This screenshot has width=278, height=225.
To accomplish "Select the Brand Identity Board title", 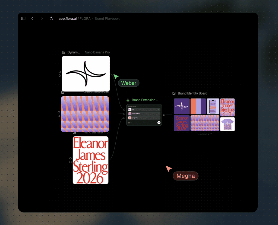I will click(x=192, y=93).
